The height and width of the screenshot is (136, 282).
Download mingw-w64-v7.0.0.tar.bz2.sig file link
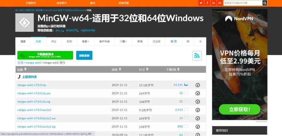tap(36, 126)
